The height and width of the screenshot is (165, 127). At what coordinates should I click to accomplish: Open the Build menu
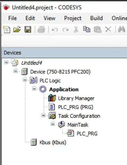point(96,18)
